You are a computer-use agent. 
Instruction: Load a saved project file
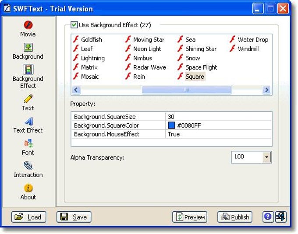28,217
